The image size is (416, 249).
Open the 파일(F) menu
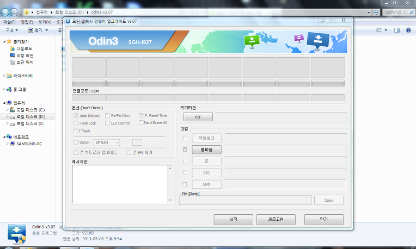tap(9, 22)
